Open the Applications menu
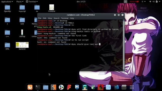 [7, 2]
